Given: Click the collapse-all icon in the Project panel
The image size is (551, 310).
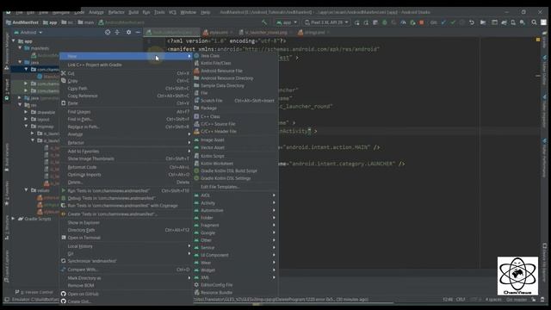Looking at the screenshot, I should point(117,32).
